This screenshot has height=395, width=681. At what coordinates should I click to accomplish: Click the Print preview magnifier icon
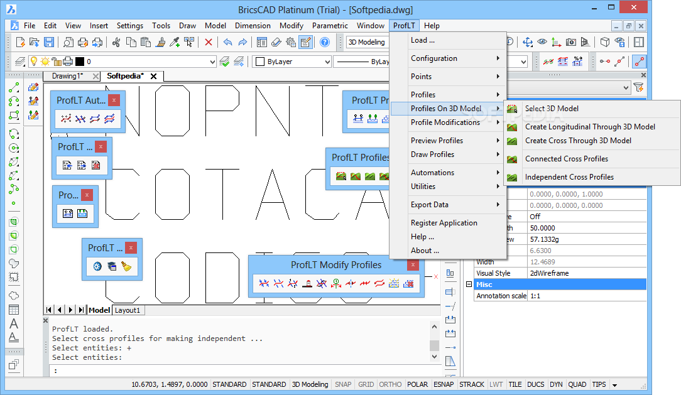pyautogui.click(x=68, y=42)
